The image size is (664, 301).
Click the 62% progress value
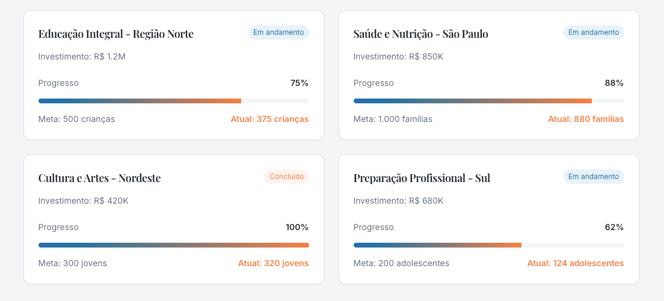pyautogui.click(x=614, y=227)
